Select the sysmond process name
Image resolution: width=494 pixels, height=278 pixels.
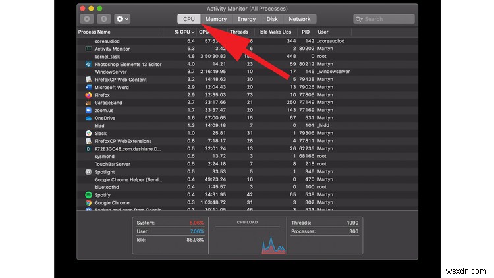(x=104, y=157)
